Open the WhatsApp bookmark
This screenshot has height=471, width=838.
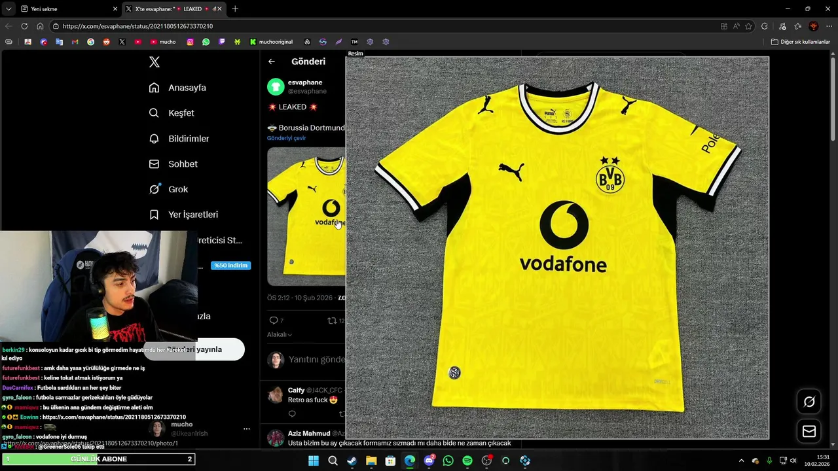pos(206,42)
